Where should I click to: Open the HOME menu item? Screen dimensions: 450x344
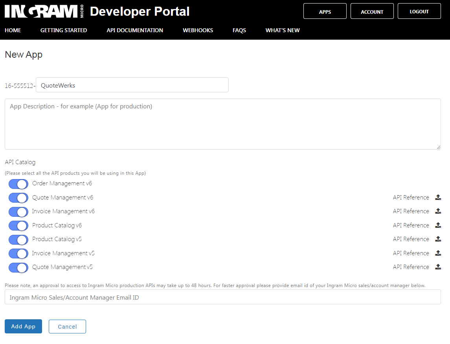click(13, 30)
